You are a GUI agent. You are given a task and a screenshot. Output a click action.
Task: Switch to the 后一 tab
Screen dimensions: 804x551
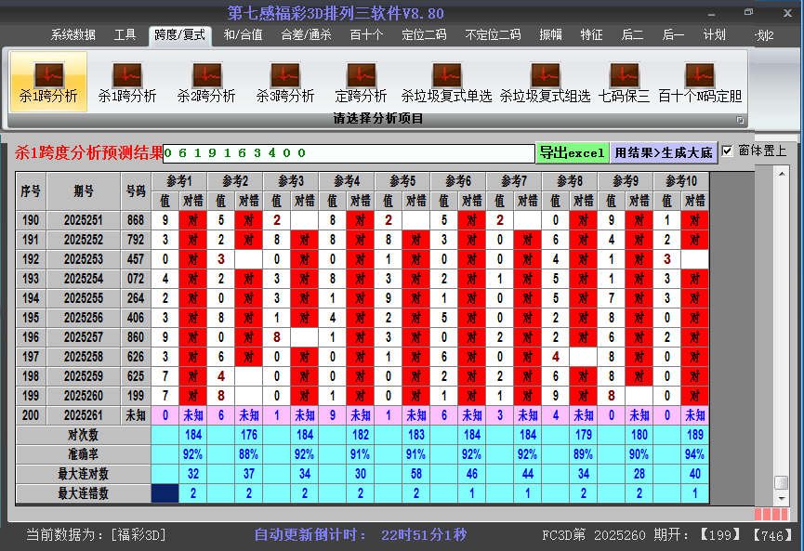coord(673,35)
